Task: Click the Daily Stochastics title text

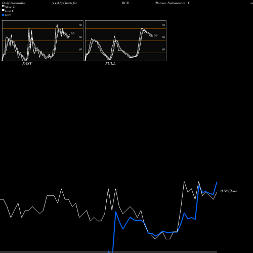Action: [14, 3]
